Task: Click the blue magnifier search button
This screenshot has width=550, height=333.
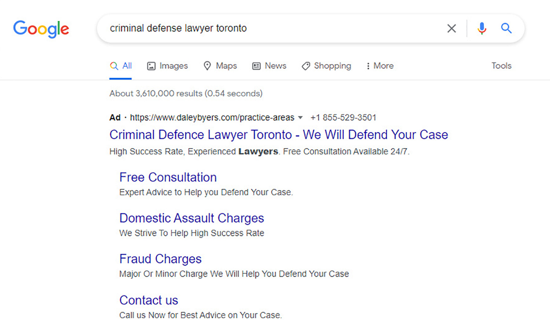Action: coord(506,28)
